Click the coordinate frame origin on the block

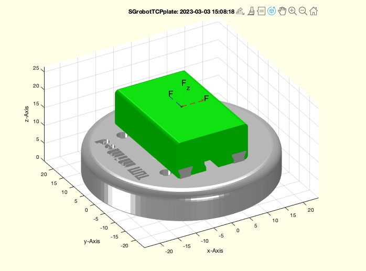pyautogui.click(x=181, y=106)
